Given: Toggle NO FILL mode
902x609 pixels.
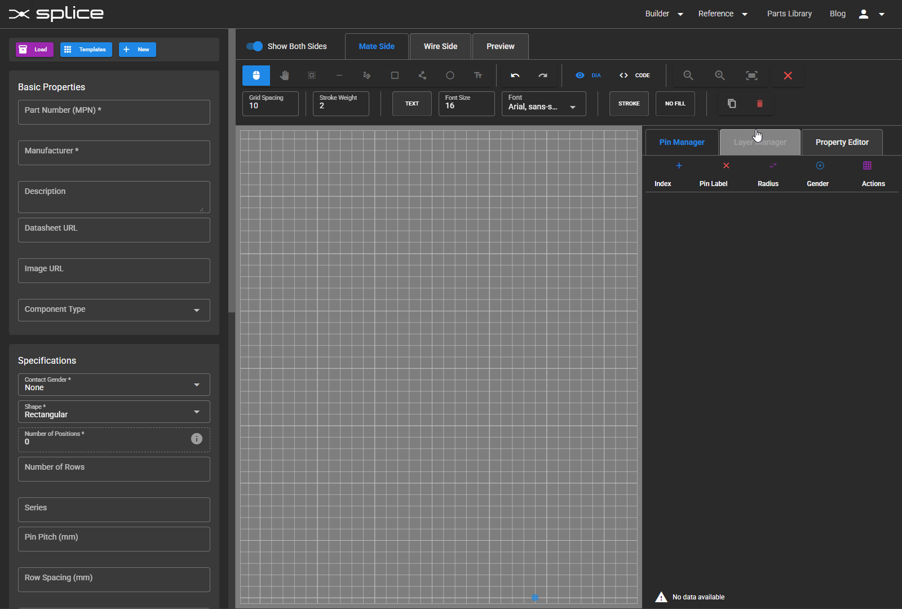Looking at the screenshot, I should [x=675, y=103].
